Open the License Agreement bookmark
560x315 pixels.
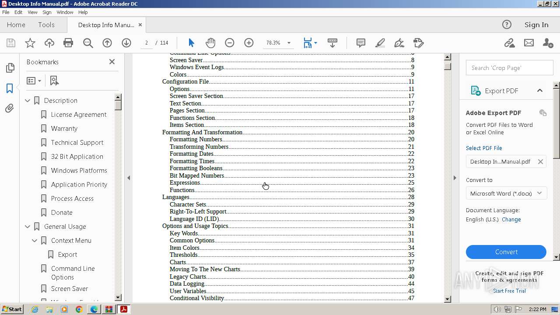pos(79,115)
